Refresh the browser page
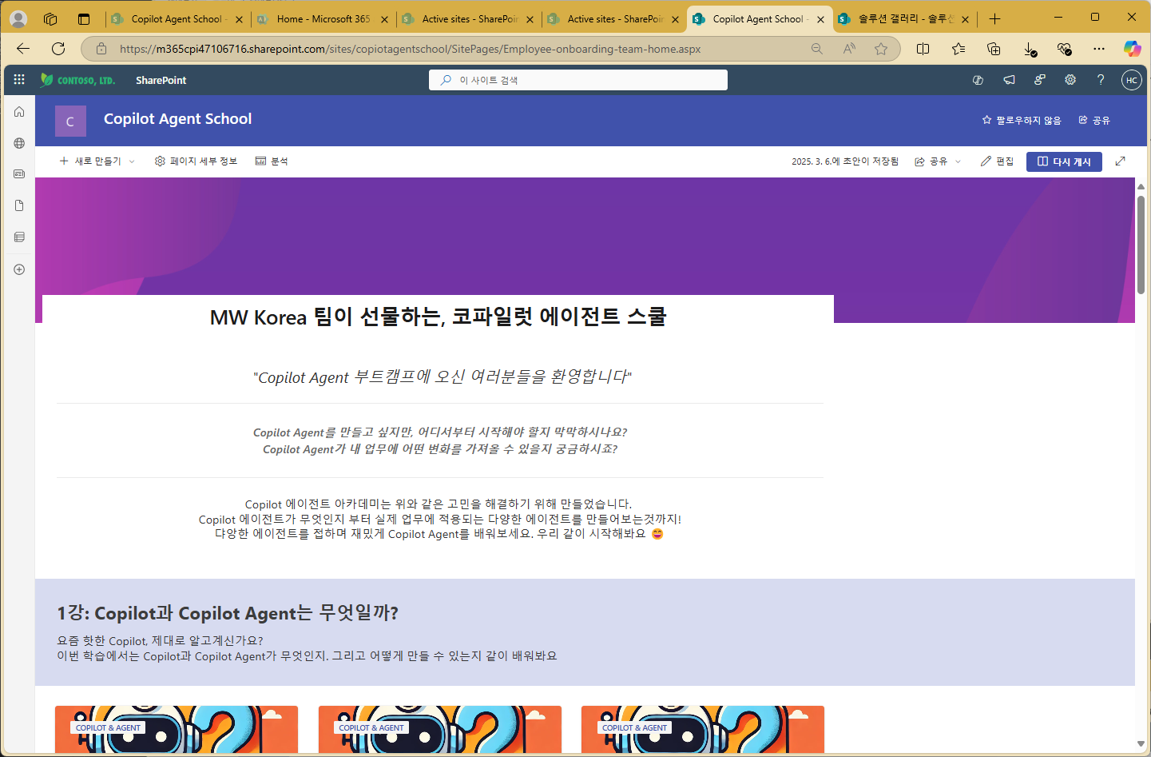Viewport: 1151px width, 757px height. pyautogui.click(x=58, y=49)
